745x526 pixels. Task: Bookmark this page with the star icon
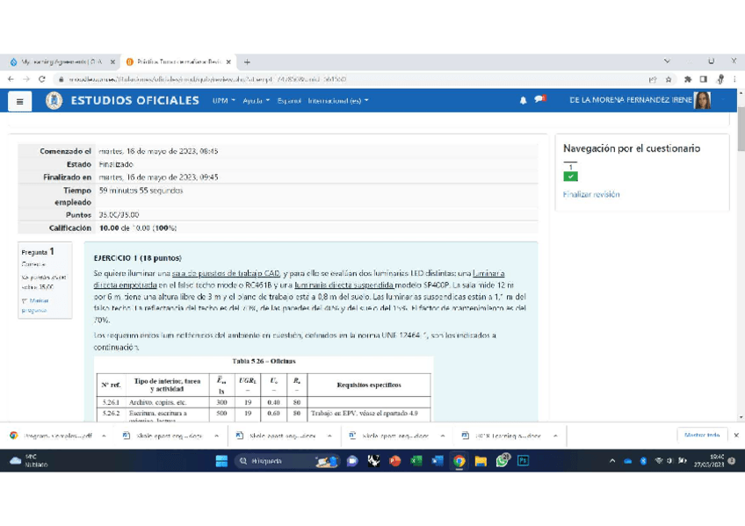(669, 79)
